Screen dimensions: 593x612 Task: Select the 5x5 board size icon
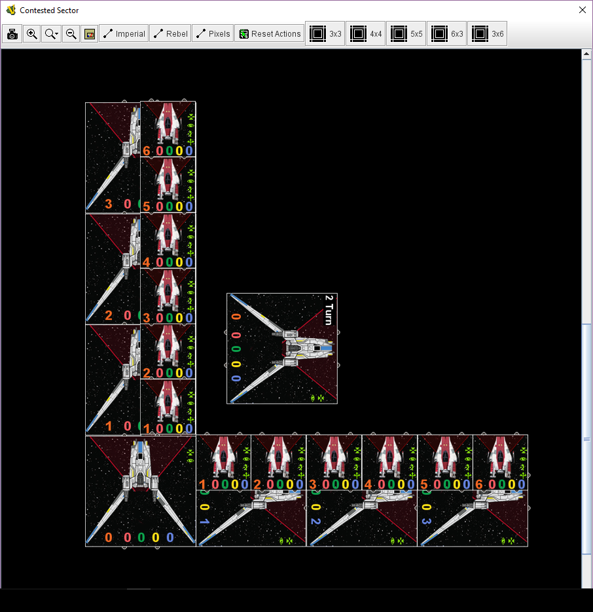tap(406, 33)
